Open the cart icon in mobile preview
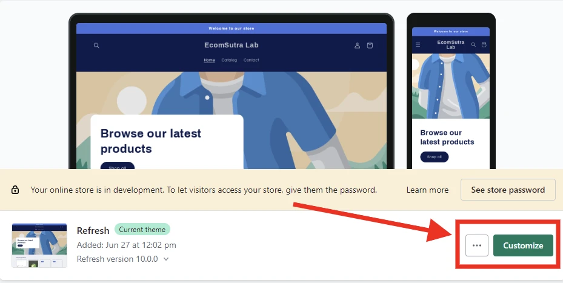Screen dimensions: 563x283 tap(484, 45)
